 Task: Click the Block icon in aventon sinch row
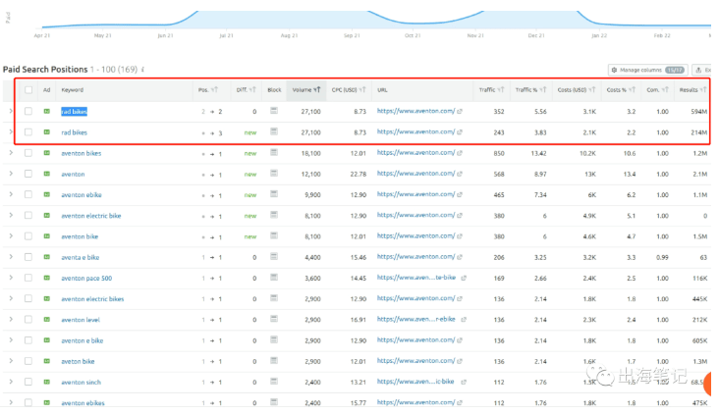pyautogui.click(x=274, y=382)
